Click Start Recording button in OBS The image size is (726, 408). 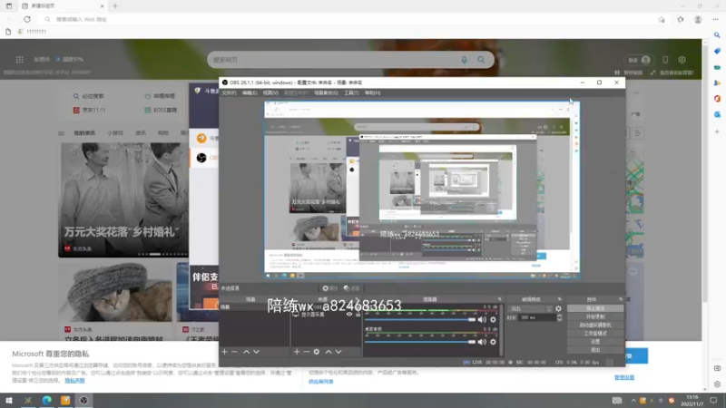tap(595, 316)
